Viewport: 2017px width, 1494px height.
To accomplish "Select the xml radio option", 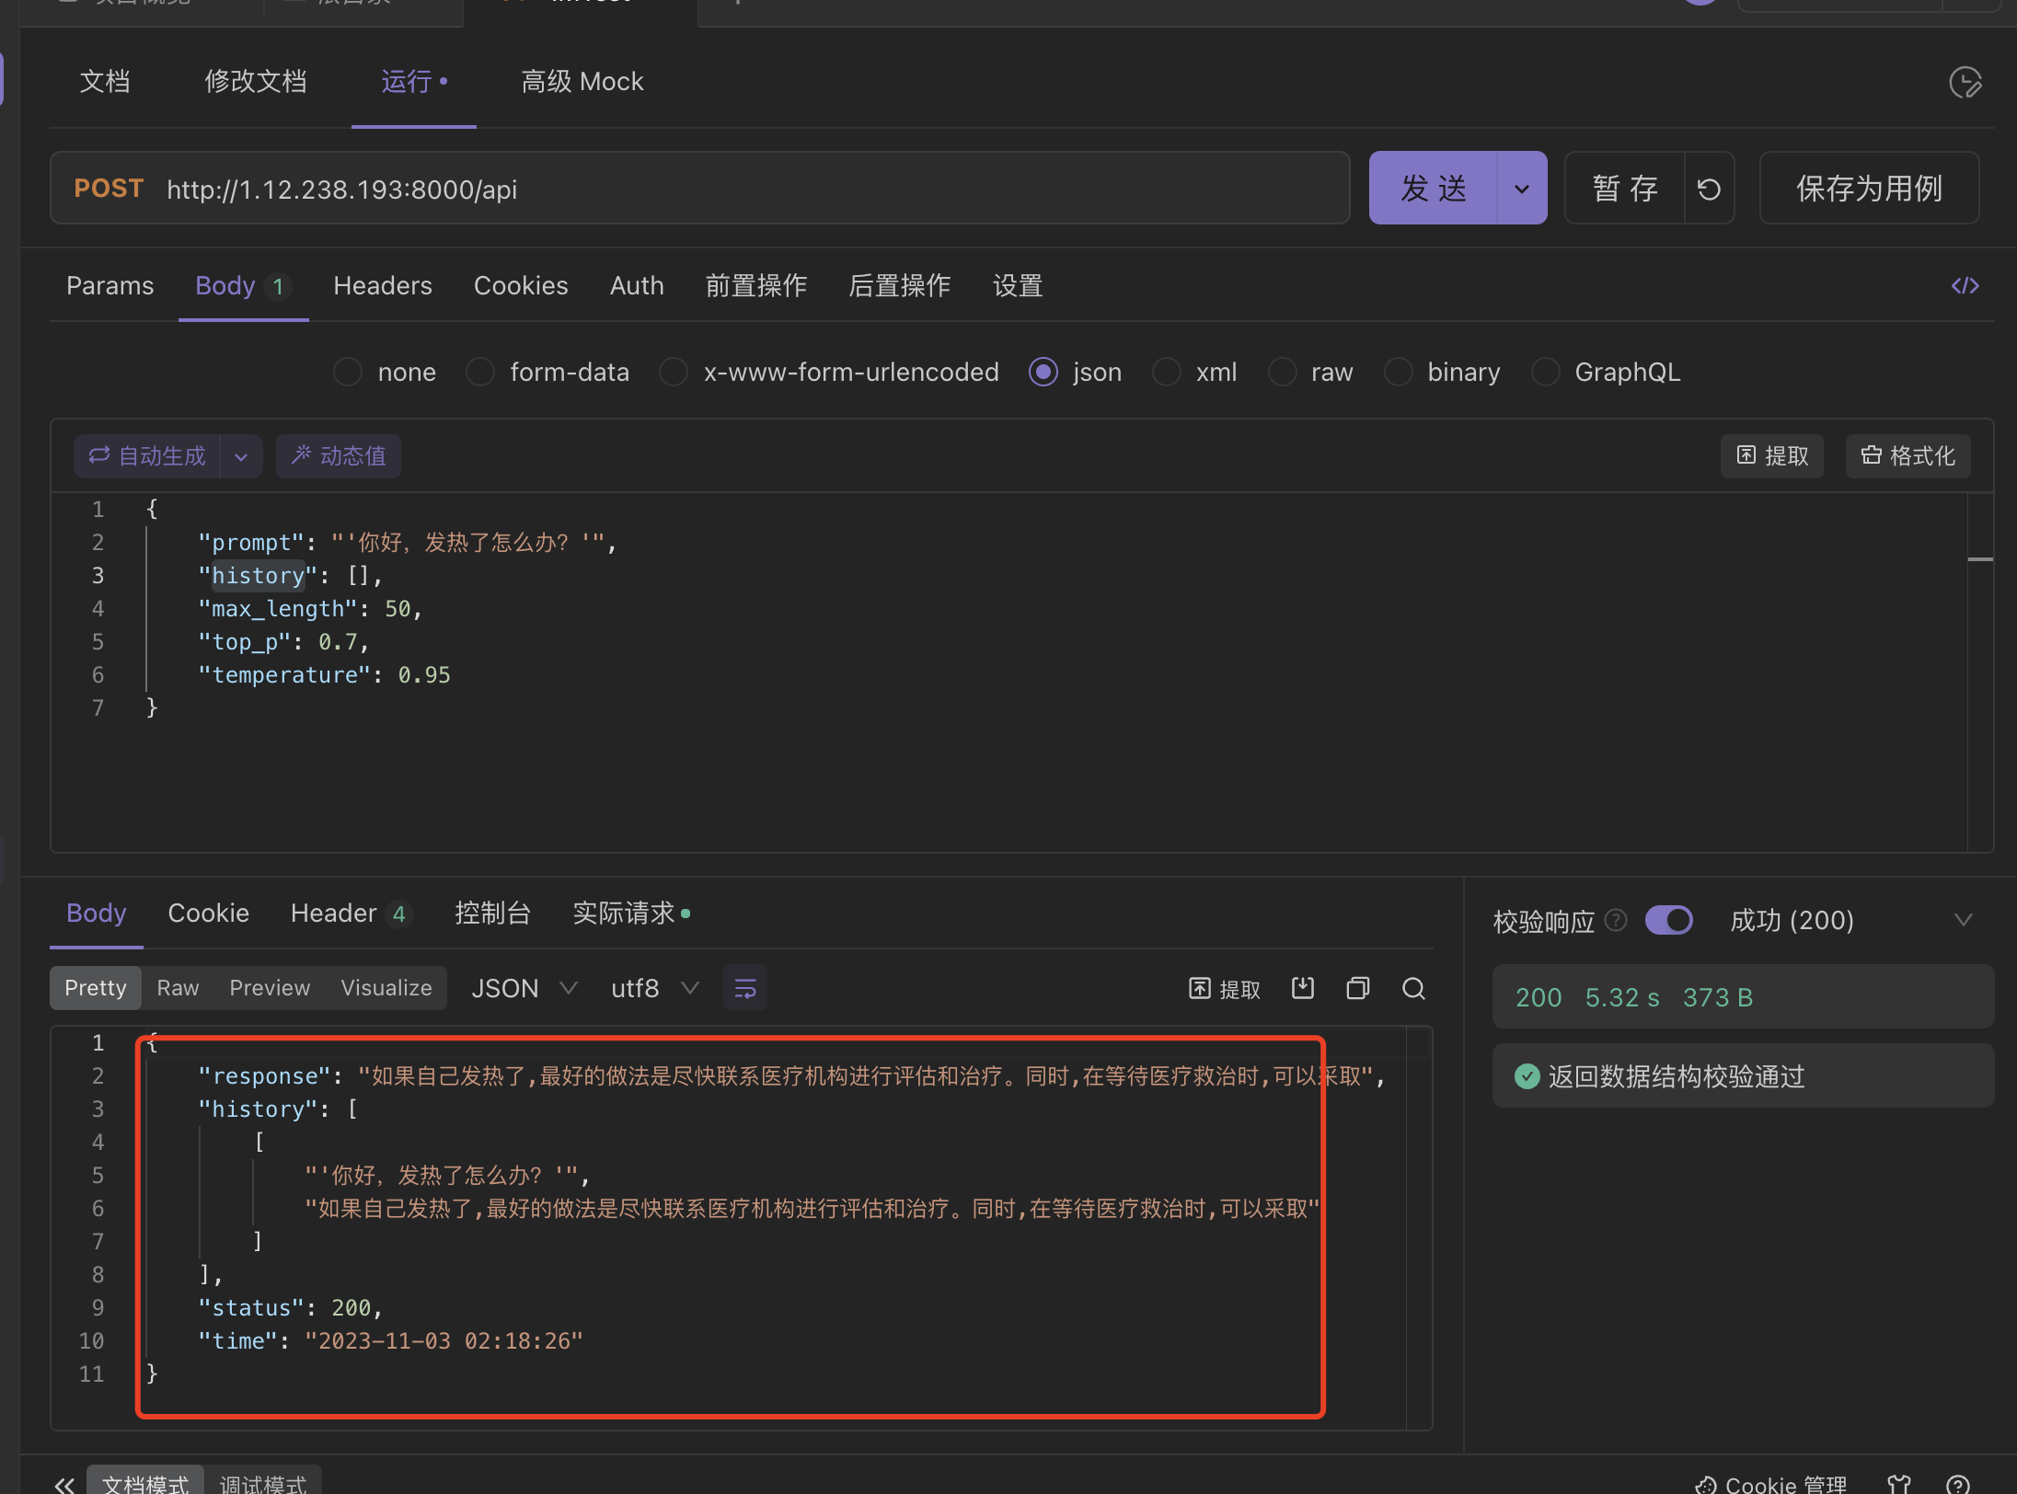I will point(1166,372).
